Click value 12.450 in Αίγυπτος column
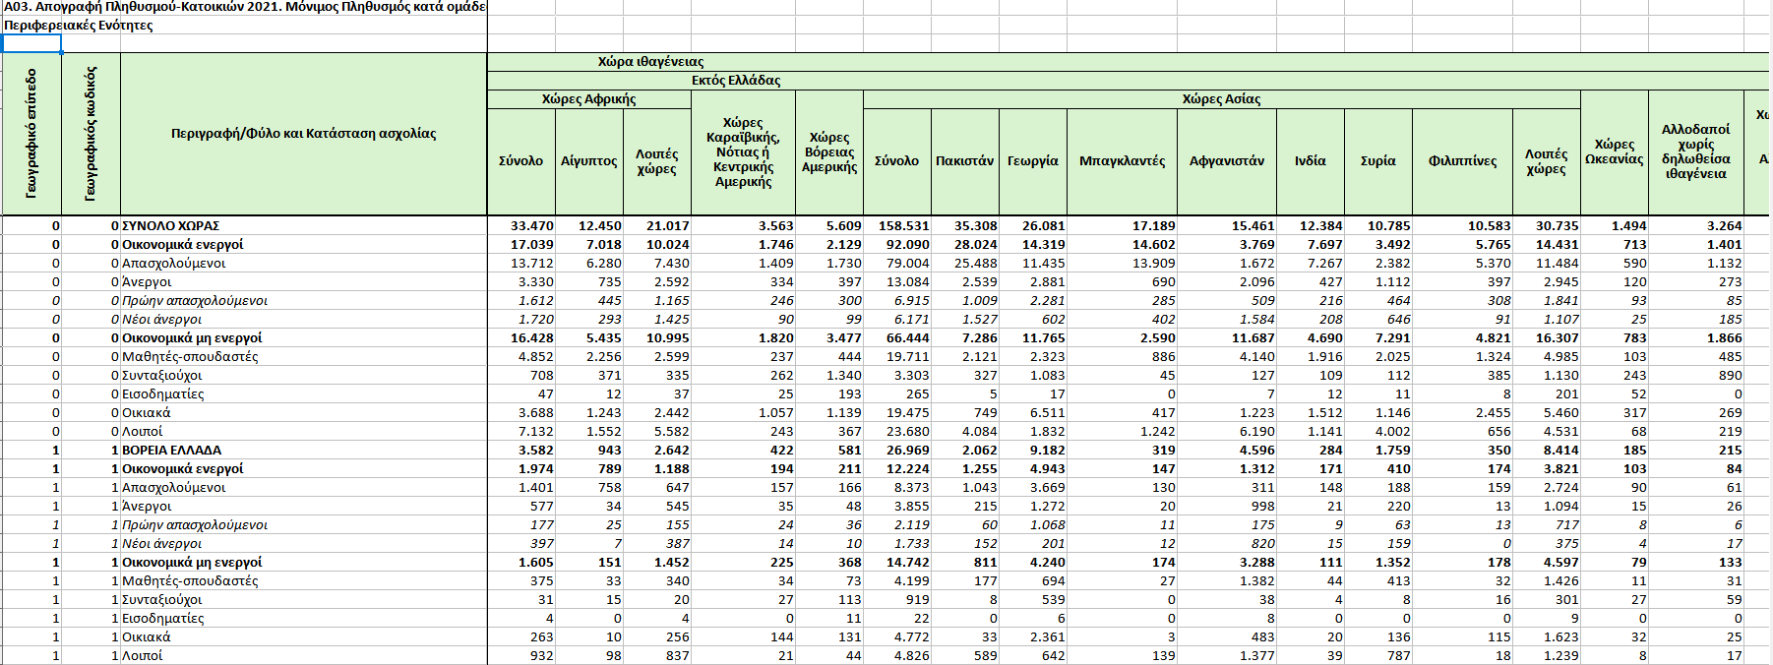The image size is (1773, 665). [x=600, y=226]
